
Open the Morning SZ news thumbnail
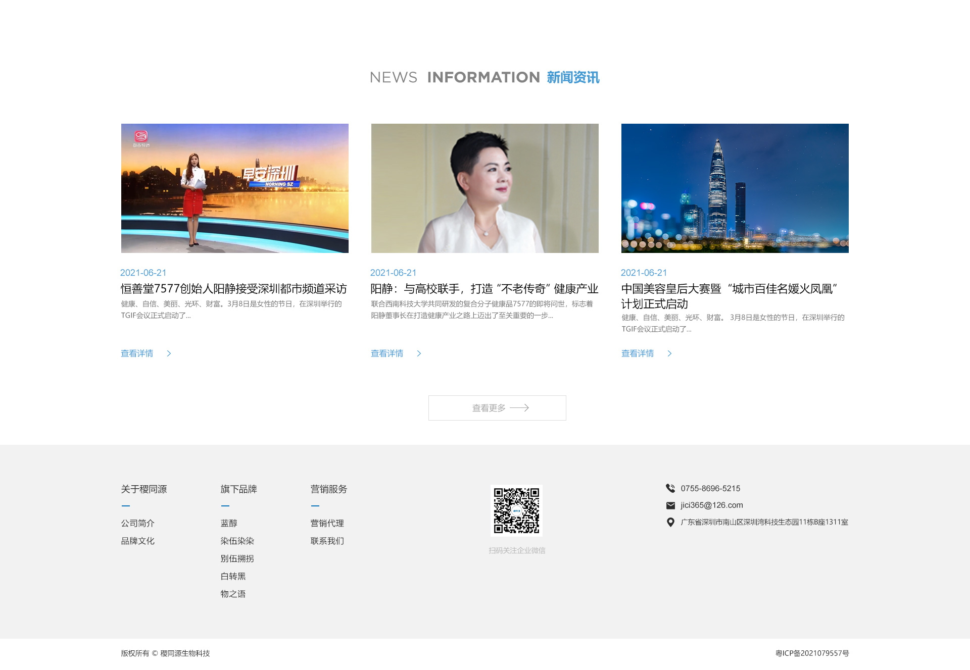pyautogui.click(x=234, y=188)
